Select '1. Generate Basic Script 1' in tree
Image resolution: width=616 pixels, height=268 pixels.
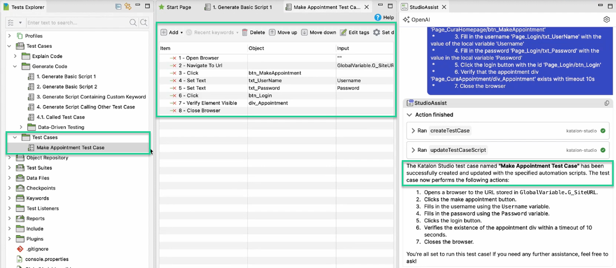tap(66, 77)
